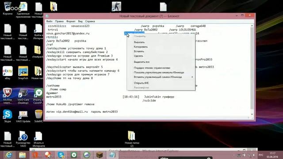Click the rtrtiiz line in Notepad
Viewport: 283px width, 159px height.
tap(52, 37)
